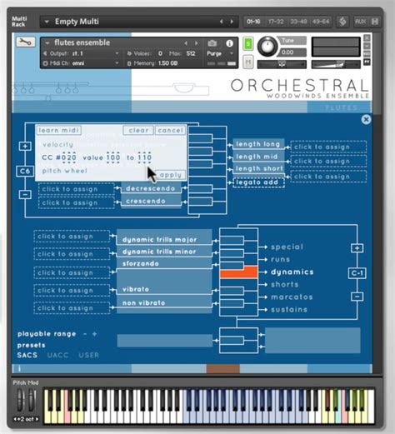The image size is (395, 434).
Task: Toggle the AUX sends button
Action: [x=360, y=22]
